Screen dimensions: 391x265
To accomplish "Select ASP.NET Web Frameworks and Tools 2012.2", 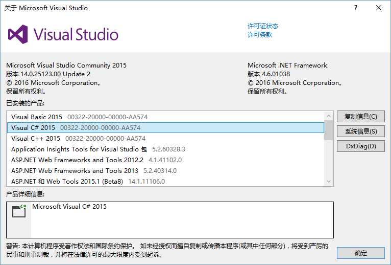I will 165,160.
